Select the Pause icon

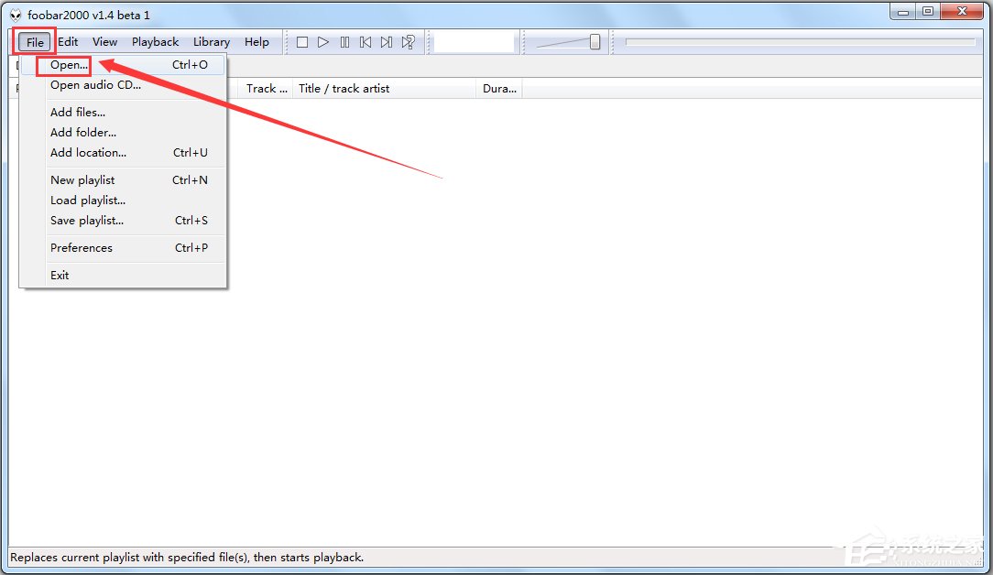[344, 41]
